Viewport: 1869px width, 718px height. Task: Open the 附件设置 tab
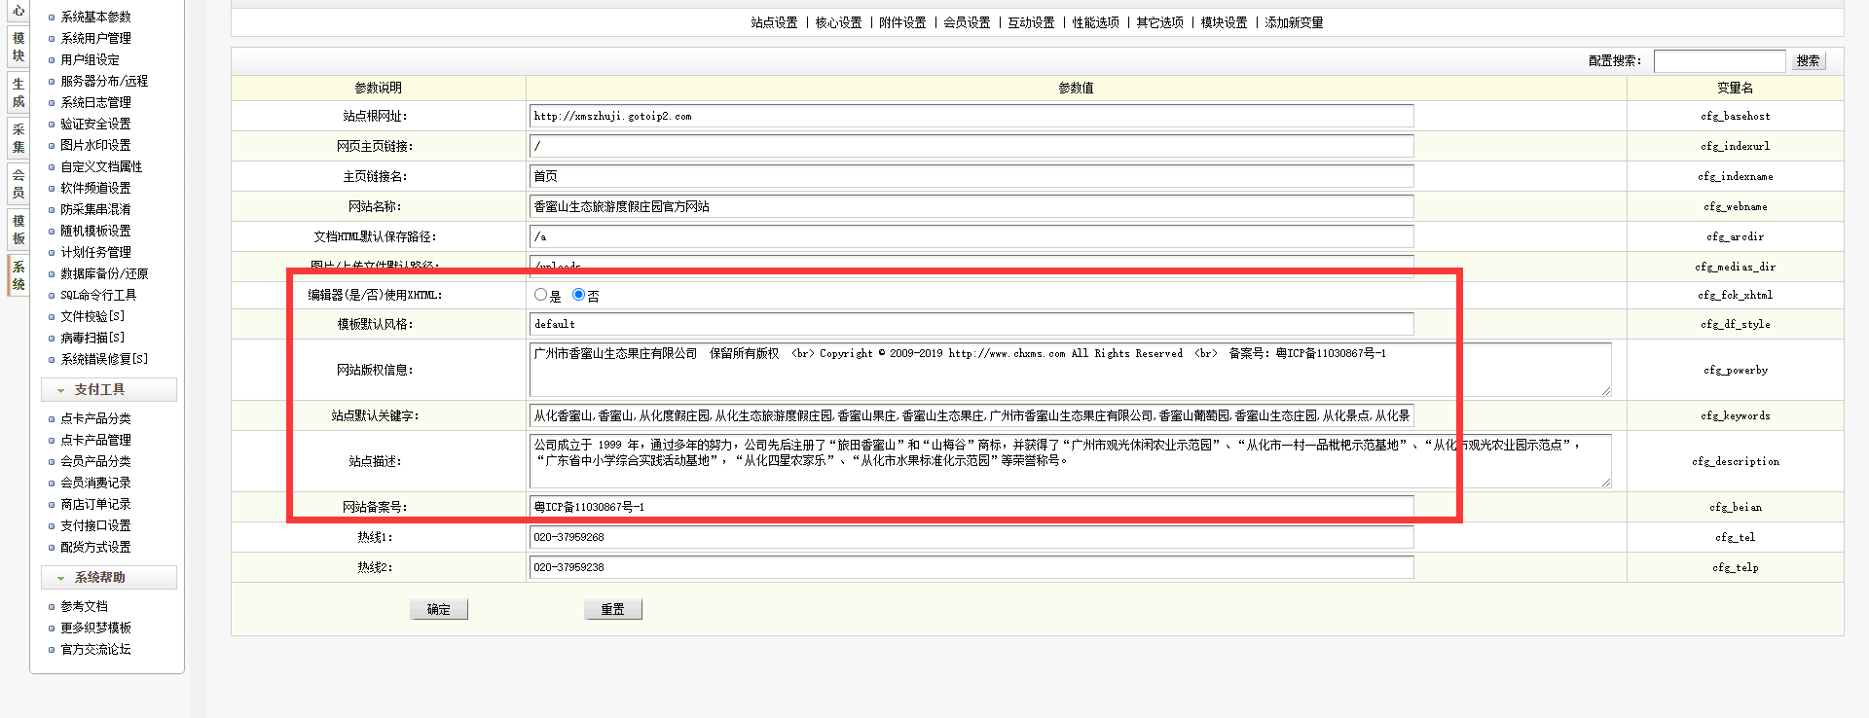(902, 22)
